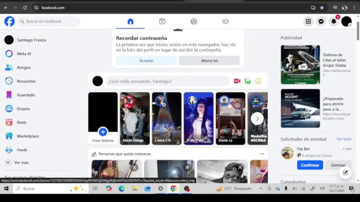Open Fay Ber profile picture
This screenshot has height=202, width=360.
coord(287,153)
